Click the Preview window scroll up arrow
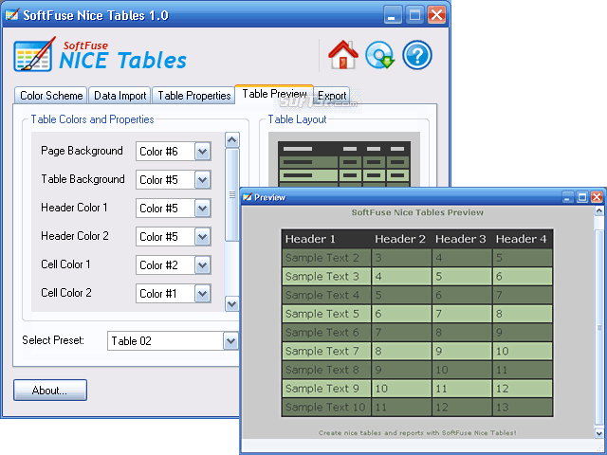 (598, 210)
